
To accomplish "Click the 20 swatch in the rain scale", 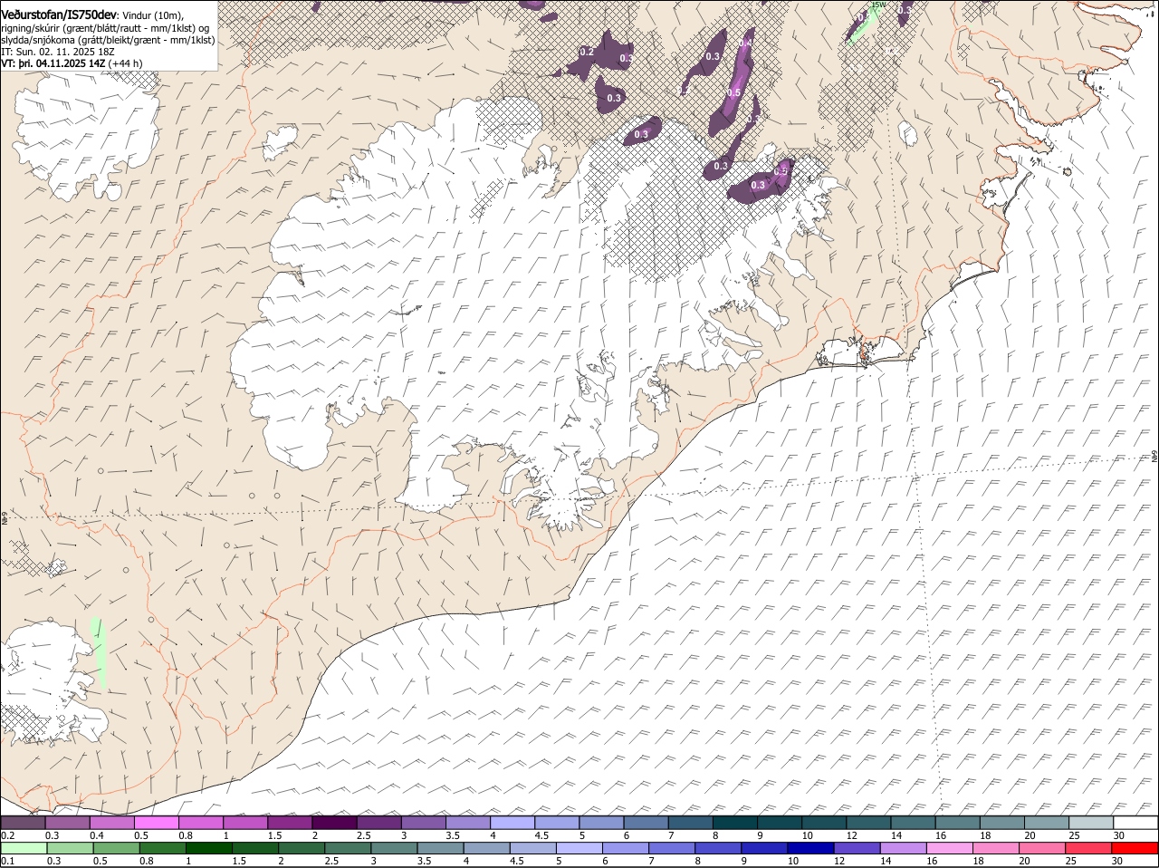I will pos(1041,848).
